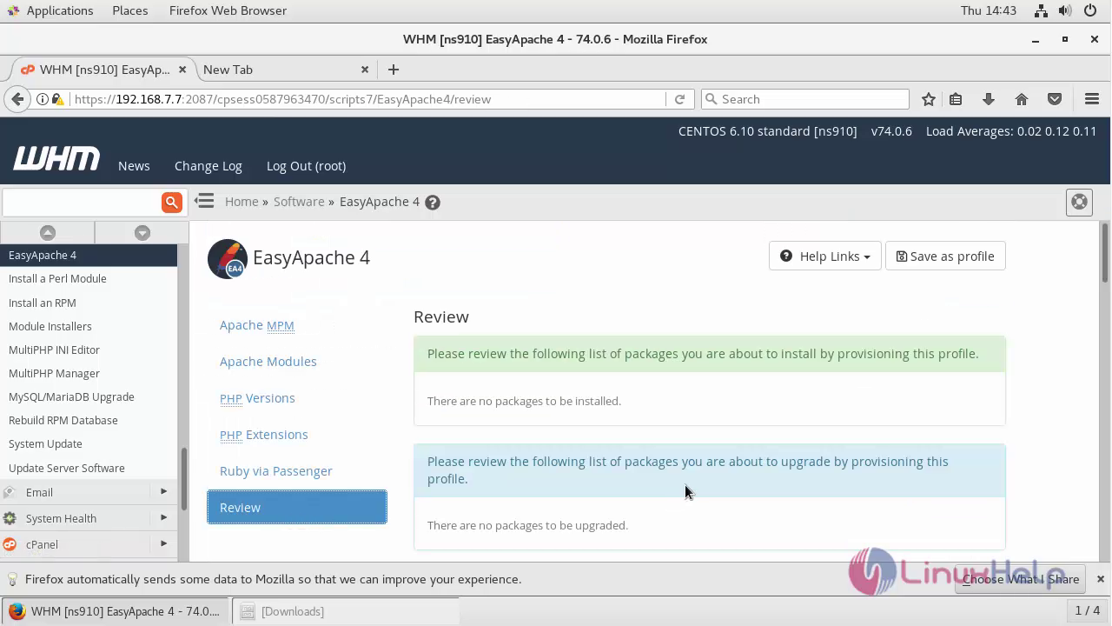The image size is (1112, 626).
Task: Select the Review section tab
Action: pyautogui.click(x=297, y=508)
